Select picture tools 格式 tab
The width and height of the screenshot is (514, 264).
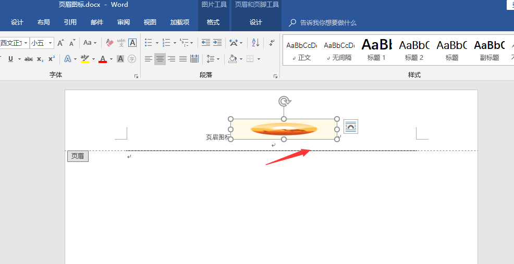(x=213, y=22)
